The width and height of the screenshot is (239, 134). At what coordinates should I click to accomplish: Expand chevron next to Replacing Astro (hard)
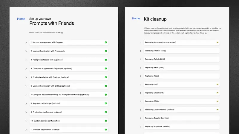(141, 68)
